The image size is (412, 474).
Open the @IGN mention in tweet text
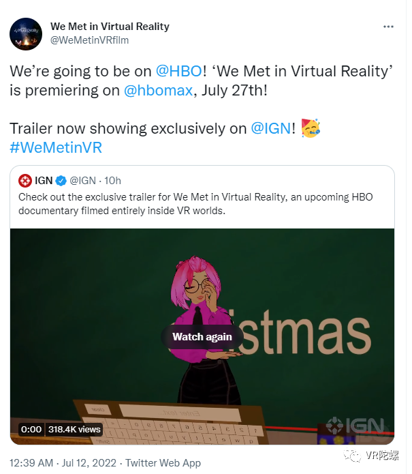271,128
